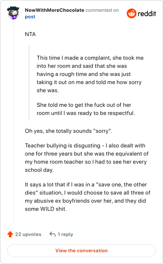The width and height of the screenshot is (163, 264).
Task: Click the 'commented on' text
Action: (102, 10)
